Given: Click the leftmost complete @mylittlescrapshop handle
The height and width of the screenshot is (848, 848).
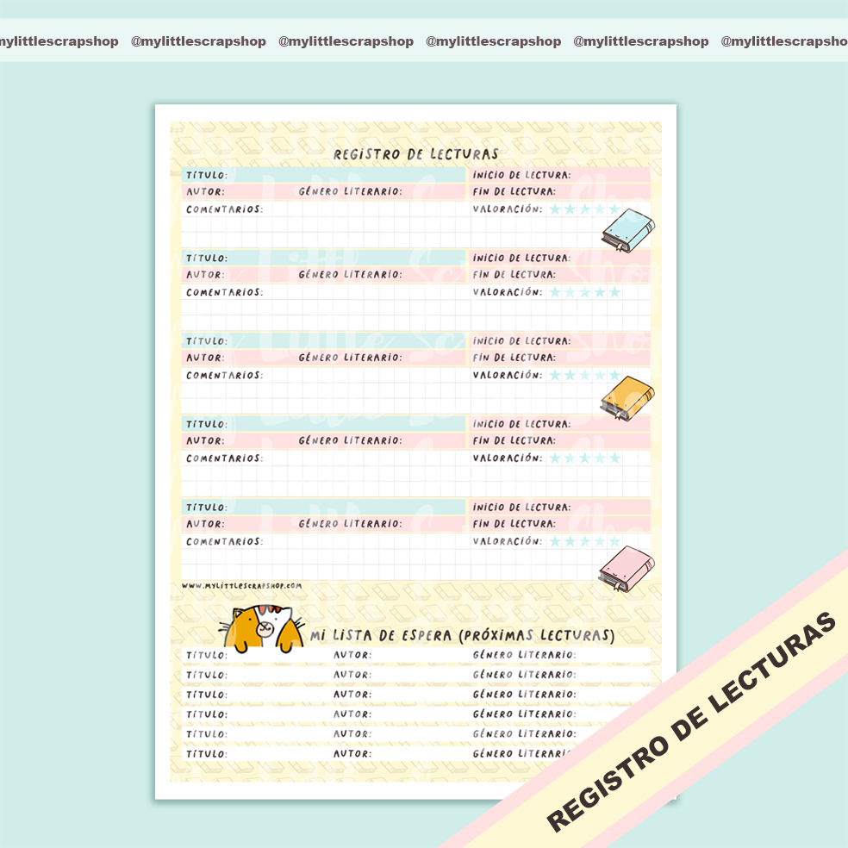Looking at the screenshot, I should (198, 41).
